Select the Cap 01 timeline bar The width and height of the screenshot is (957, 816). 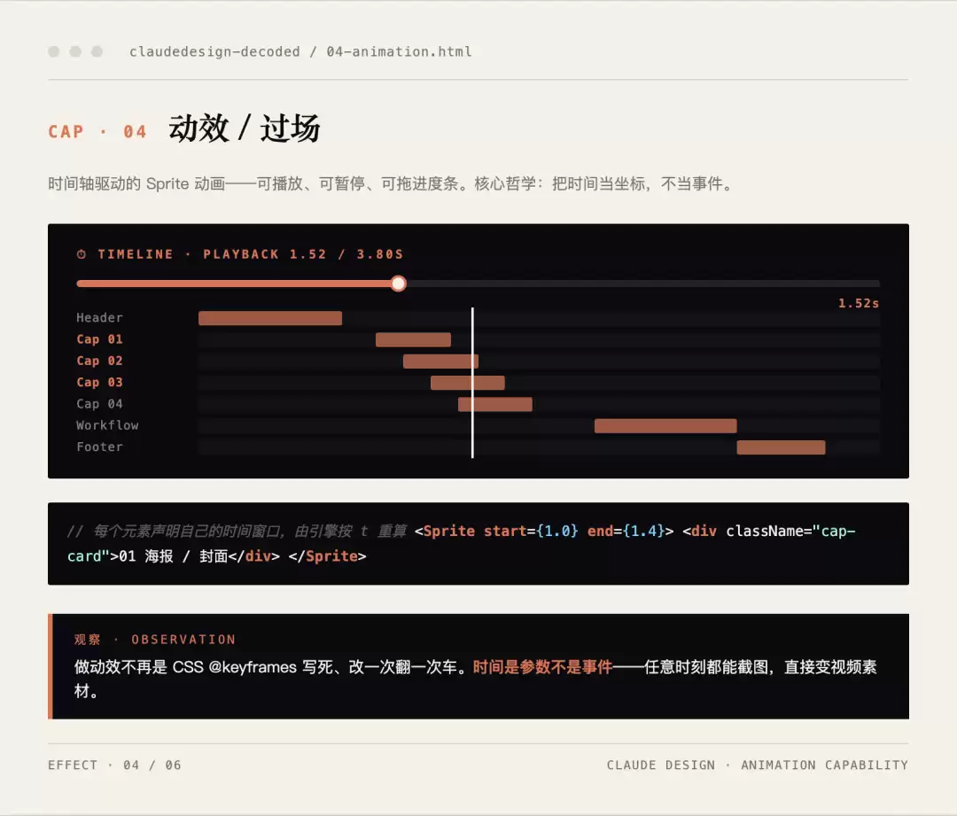click(x=413, y=339)
